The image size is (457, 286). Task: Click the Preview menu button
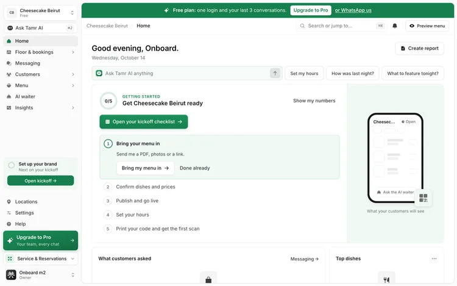point(427,26)
